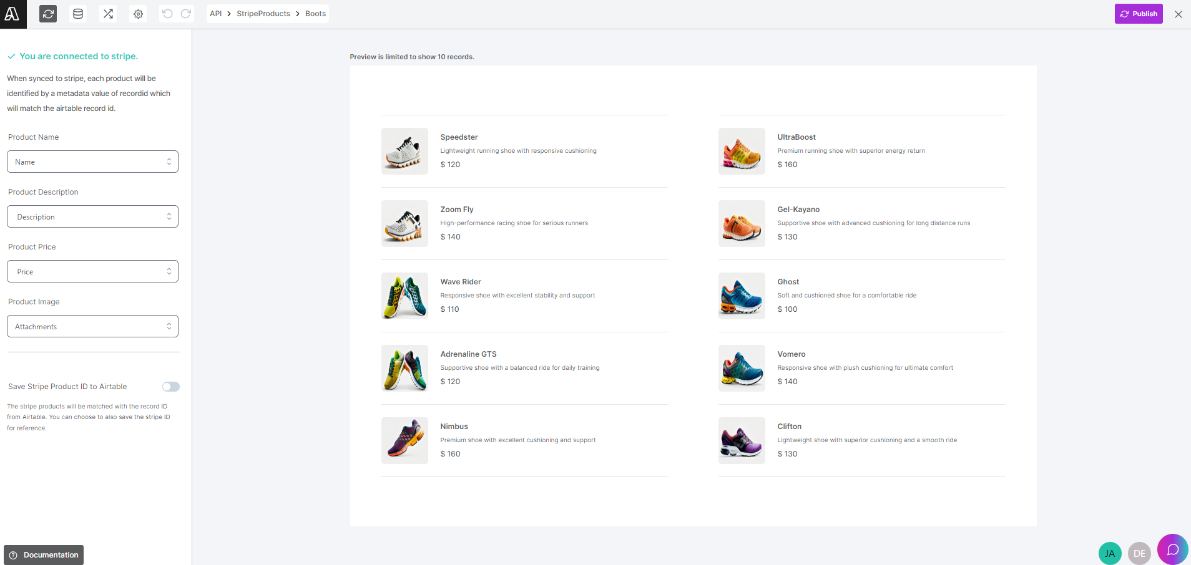
Task: Click the Adrenaline GTS product name
Action: click(468, 354)
